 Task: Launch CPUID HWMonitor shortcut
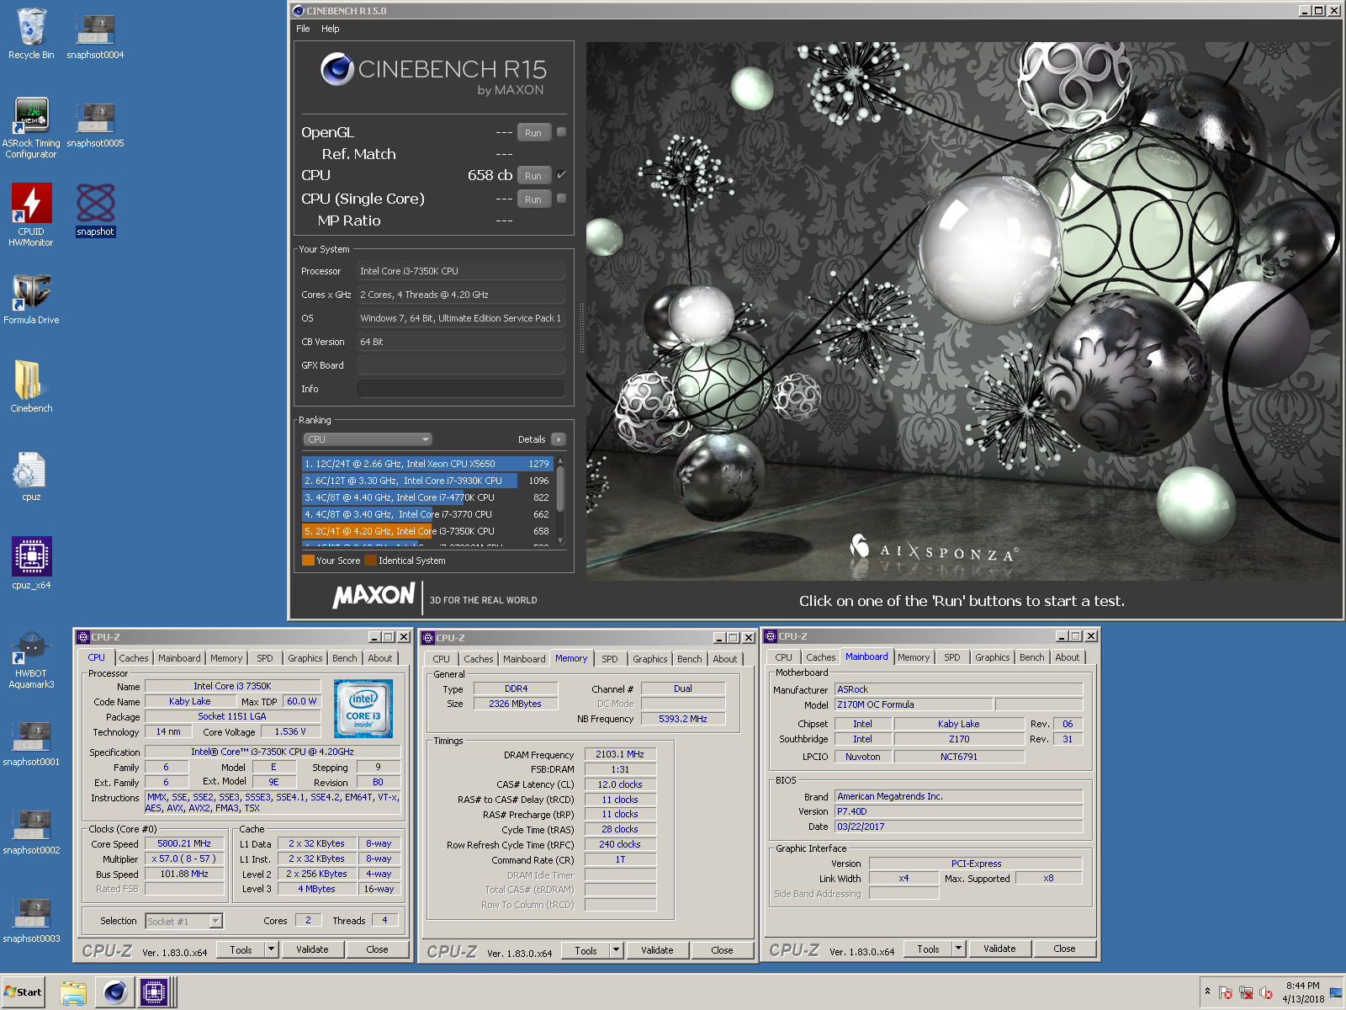pyautogui.click(x=31, y=215)
